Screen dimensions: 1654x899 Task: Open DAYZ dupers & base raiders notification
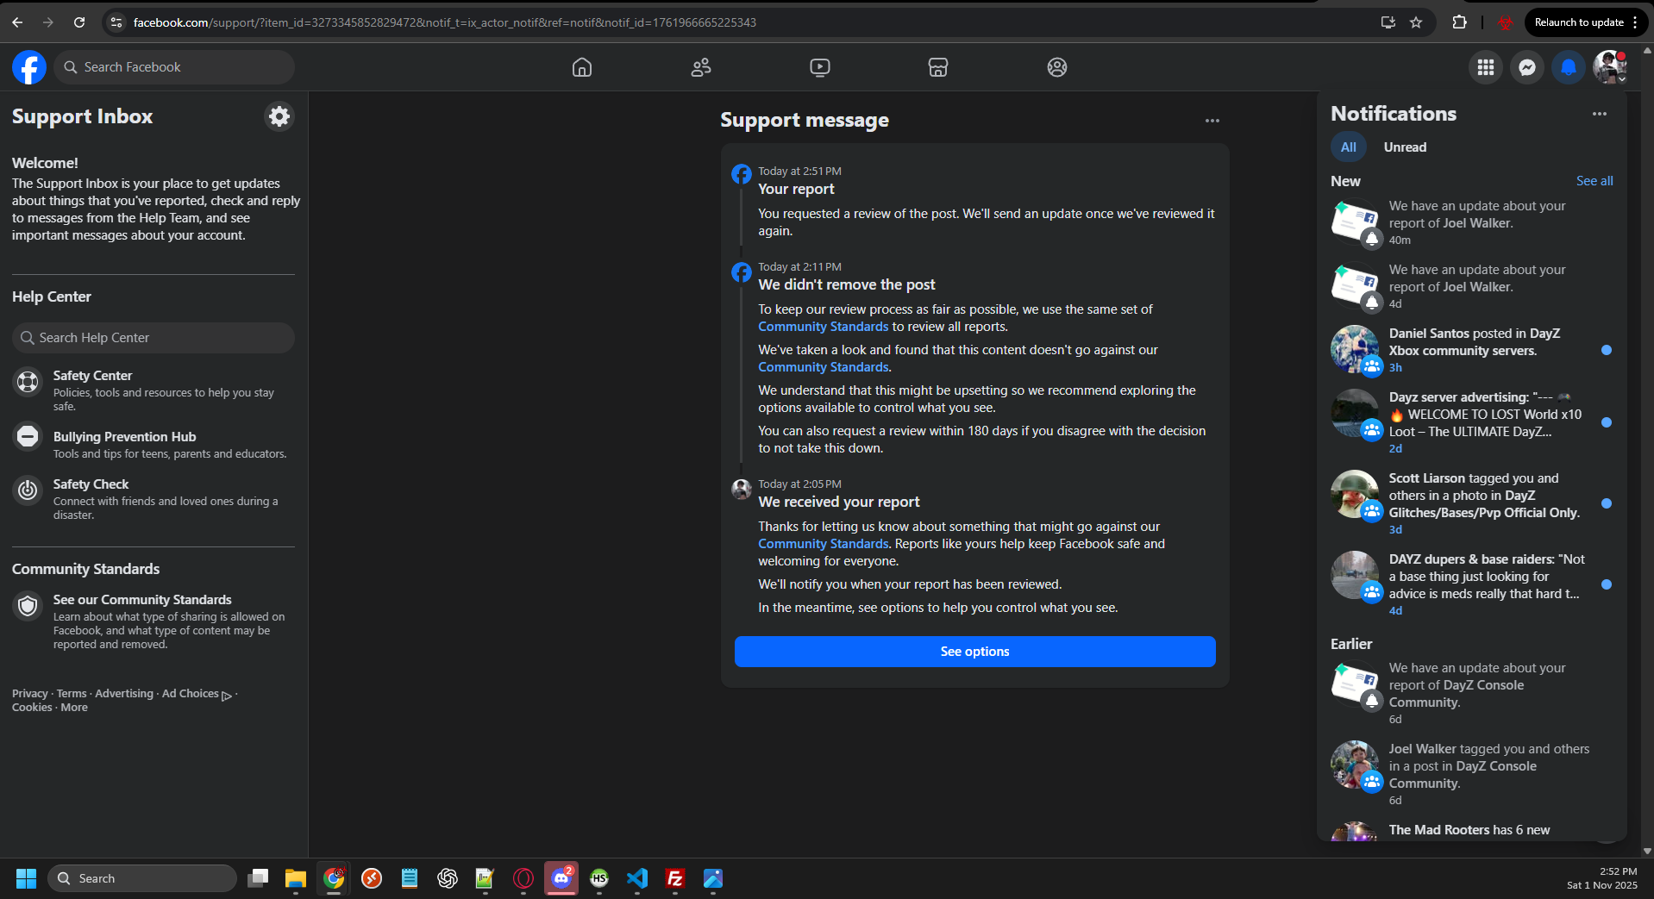[1472, 585]
